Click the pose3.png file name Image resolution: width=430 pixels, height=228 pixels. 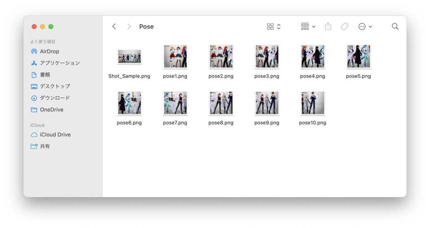click(267, 76)
